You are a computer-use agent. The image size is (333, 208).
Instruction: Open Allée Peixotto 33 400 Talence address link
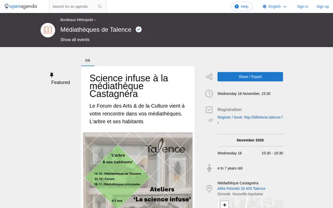tap(241, 189)
